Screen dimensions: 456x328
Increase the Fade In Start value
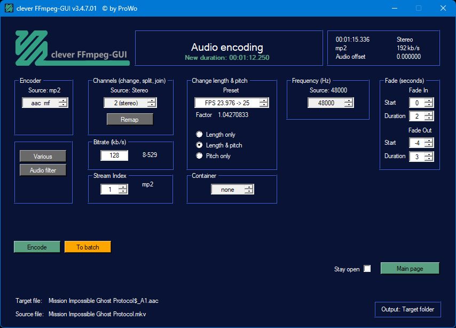(x=429, y=100)
